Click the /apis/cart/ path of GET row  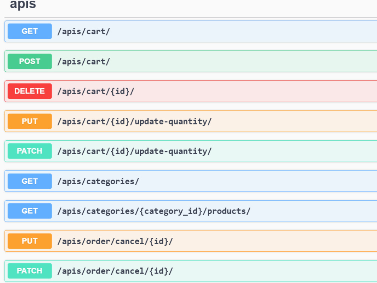point(84,32)
